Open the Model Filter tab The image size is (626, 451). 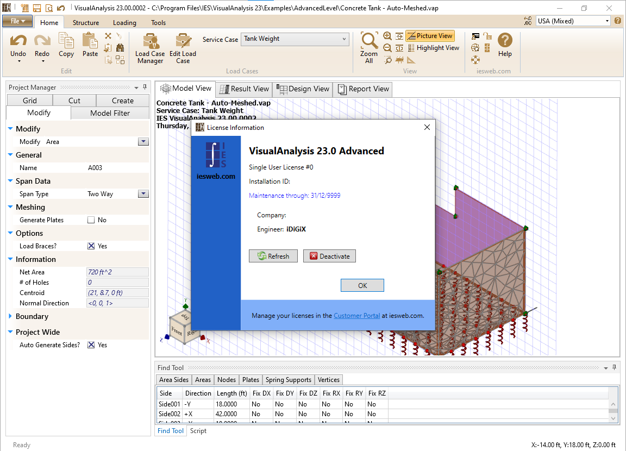tap(110, 113)
